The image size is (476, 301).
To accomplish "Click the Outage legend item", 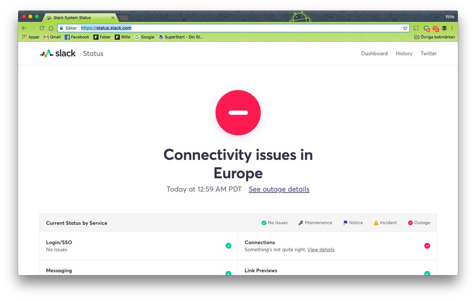I will (419, 223).
